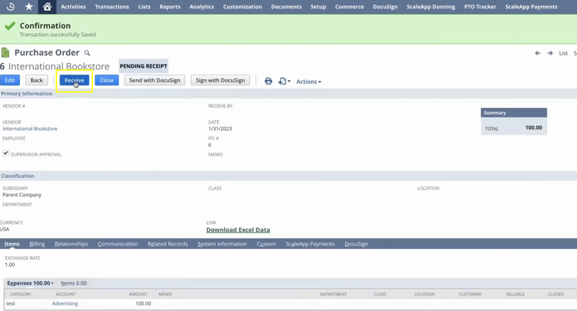Create a new record via the document icon
Image resolution: width=577 pixels, height=311 pixels.
(282, 81)
